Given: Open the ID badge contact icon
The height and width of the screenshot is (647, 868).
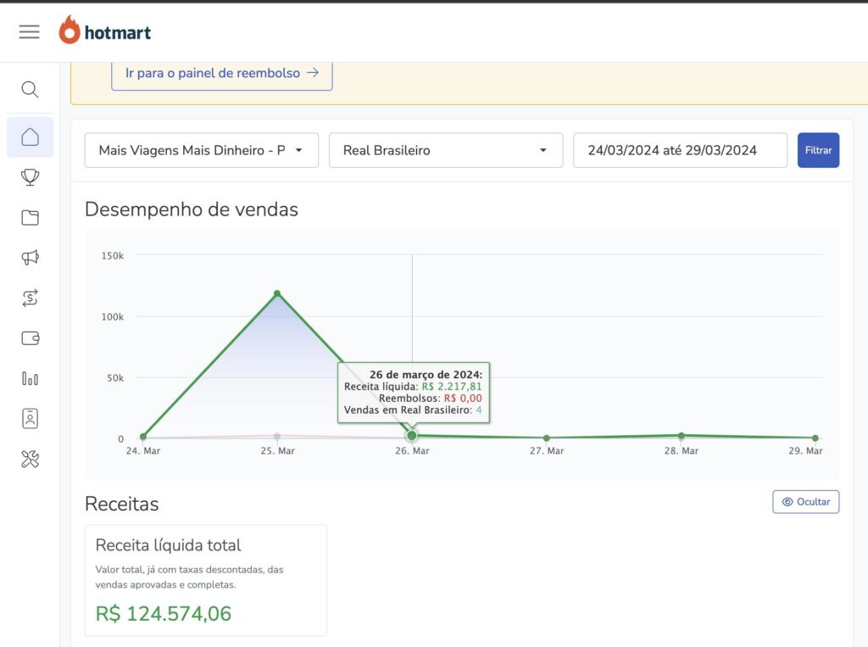Looking at the screenshot, I should click(30, 418).
